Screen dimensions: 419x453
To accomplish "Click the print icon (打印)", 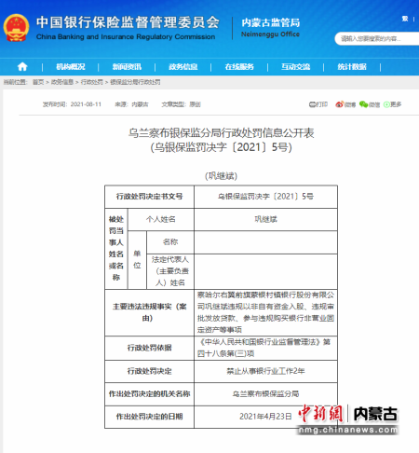I will coord(318,104).
